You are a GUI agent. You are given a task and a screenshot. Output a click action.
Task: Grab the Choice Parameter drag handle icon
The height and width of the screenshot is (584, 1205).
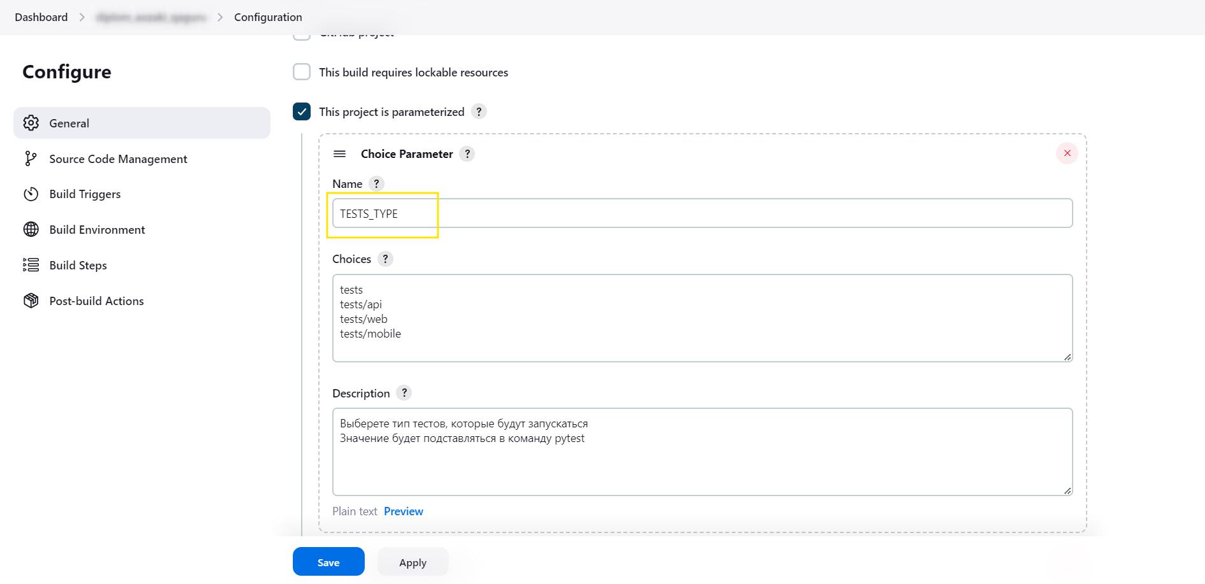point(340,154)
